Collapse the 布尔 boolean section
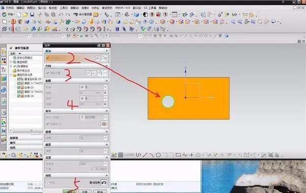This screenshot has width=306, height=193. [x=107, y=111]
